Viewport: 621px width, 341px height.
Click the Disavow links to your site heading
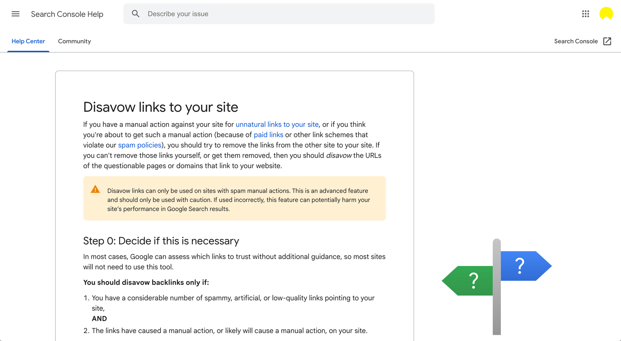pyautogui.click(x=161, y=107)
